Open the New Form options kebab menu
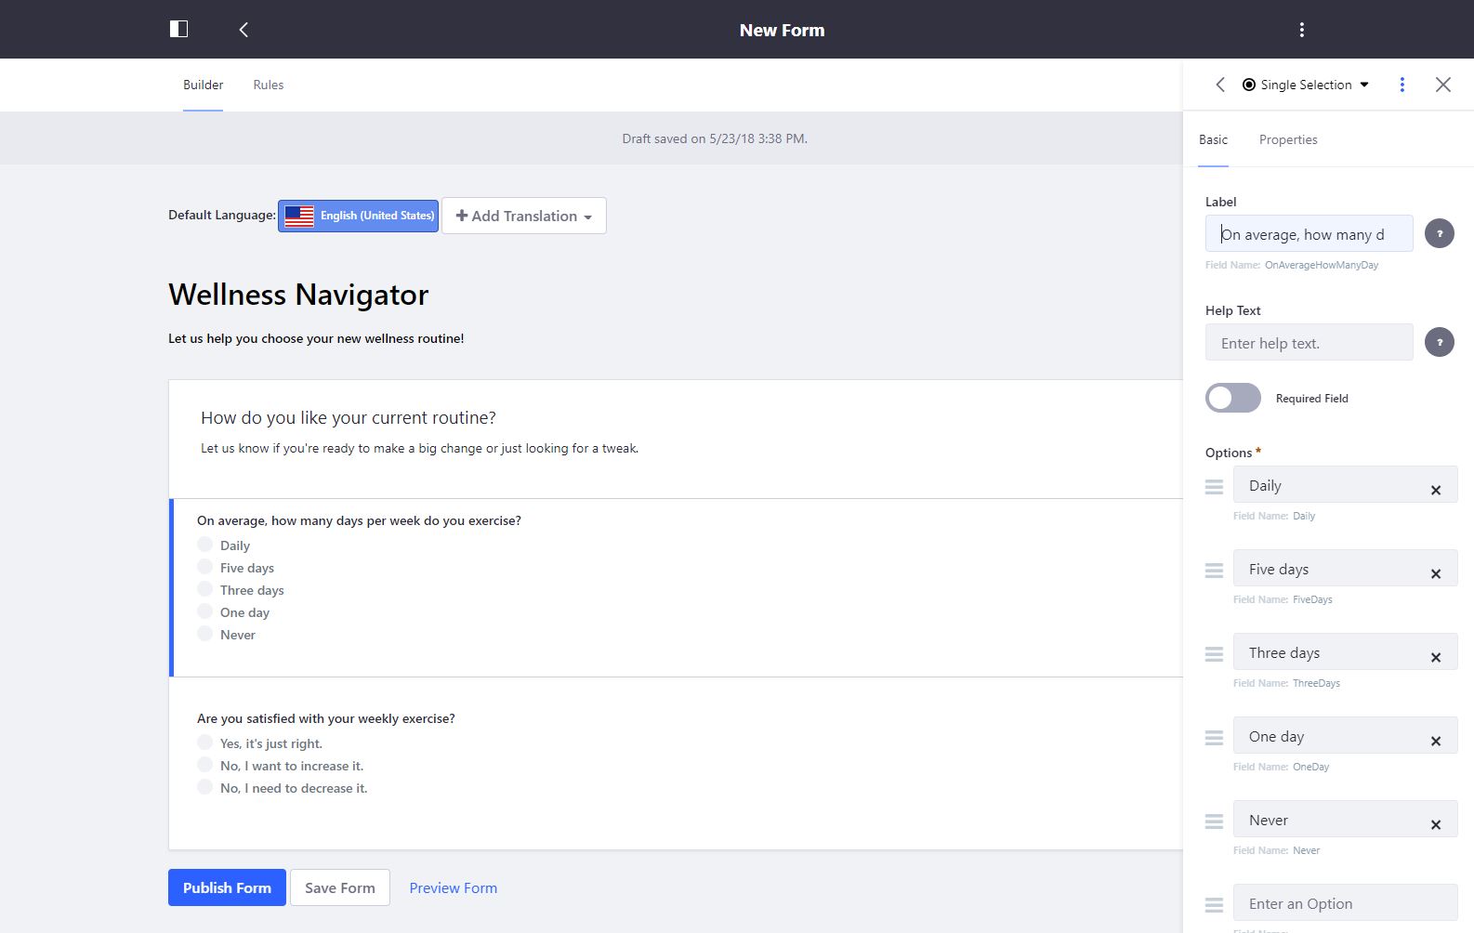Viewport: 1474px width, 933px height. tap(1301, 30)
